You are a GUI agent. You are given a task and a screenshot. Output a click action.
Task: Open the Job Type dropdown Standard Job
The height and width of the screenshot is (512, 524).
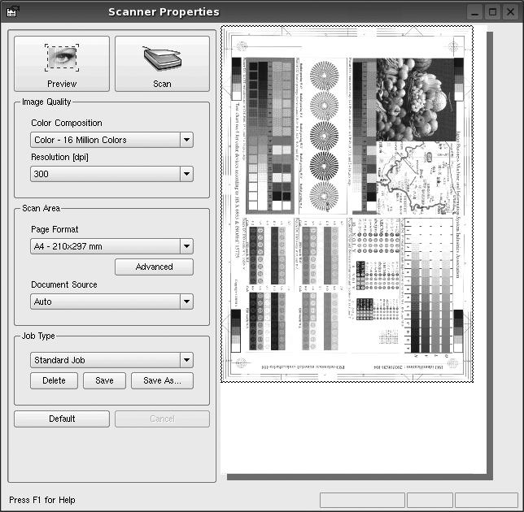(111, 360)
